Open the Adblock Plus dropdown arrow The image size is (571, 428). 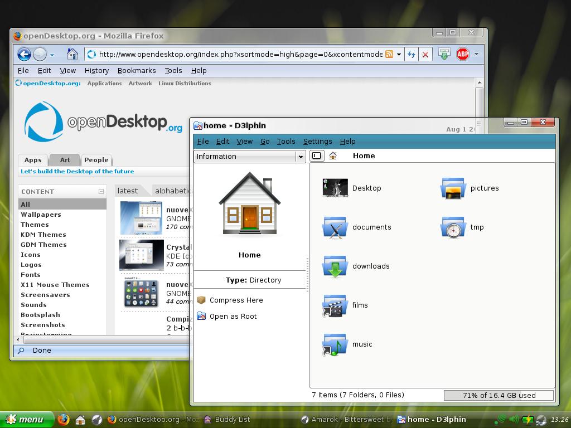coord(476,54)
